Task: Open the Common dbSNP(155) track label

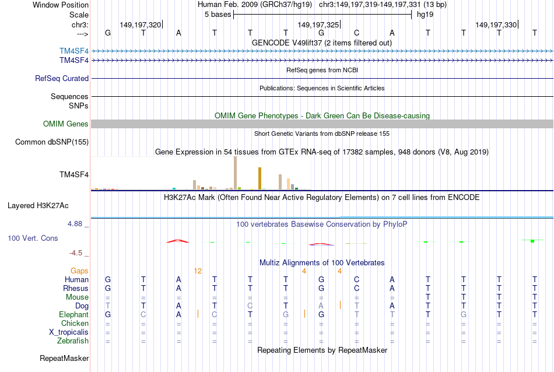Action: (52, 142)
